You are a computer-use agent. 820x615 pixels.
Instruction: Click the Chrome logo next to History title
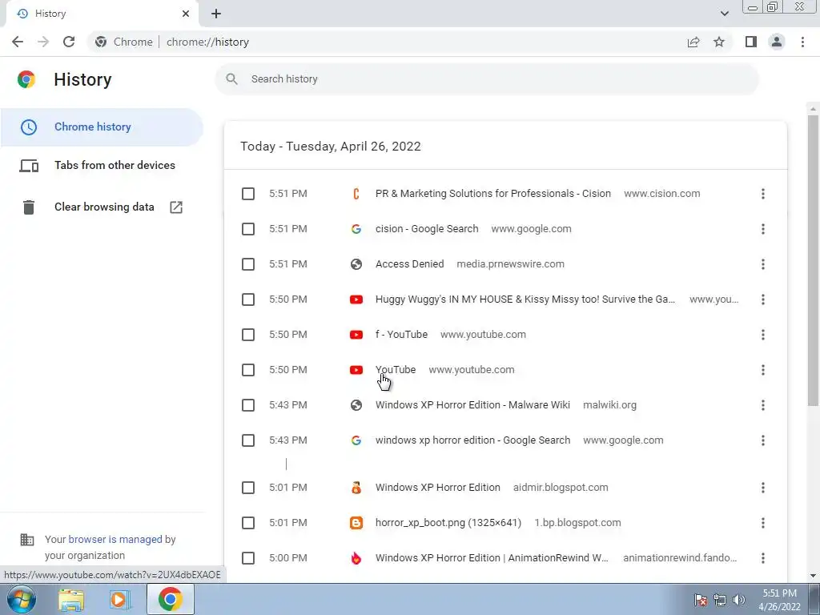point(26,79)
